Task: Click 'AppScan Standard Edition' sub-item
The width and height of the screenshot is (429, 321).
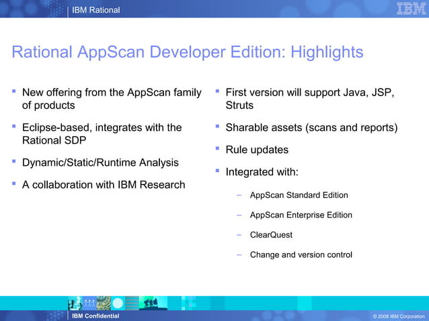Action: click(x=299, y=195)
